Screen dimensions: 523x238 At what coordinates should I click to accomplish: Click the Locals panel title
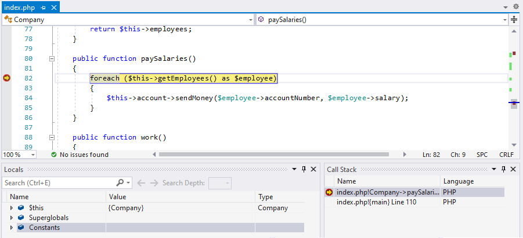14,170
